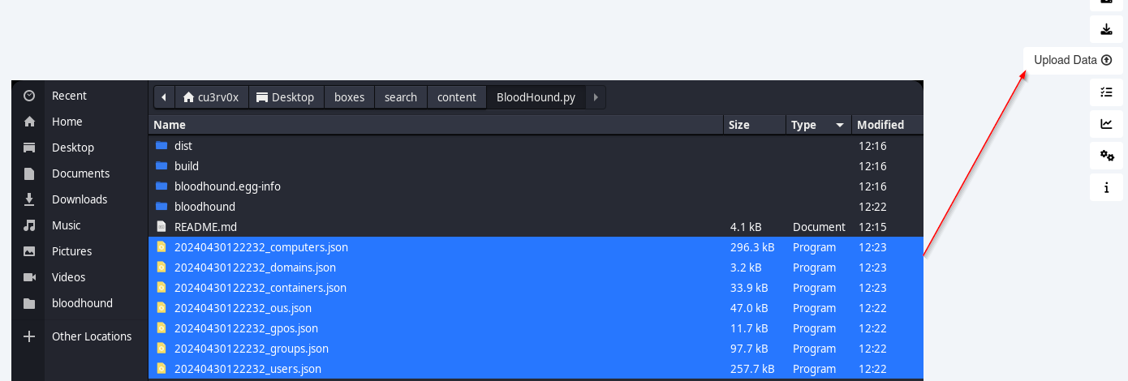
Task: Select 20240430122232_containers.json file
Action: (536, 288)
